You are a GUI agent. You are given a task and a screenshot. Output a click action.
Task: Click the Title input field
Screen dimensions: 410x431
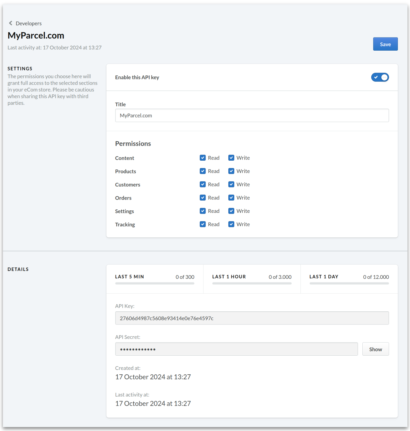[x=252, y=116]
